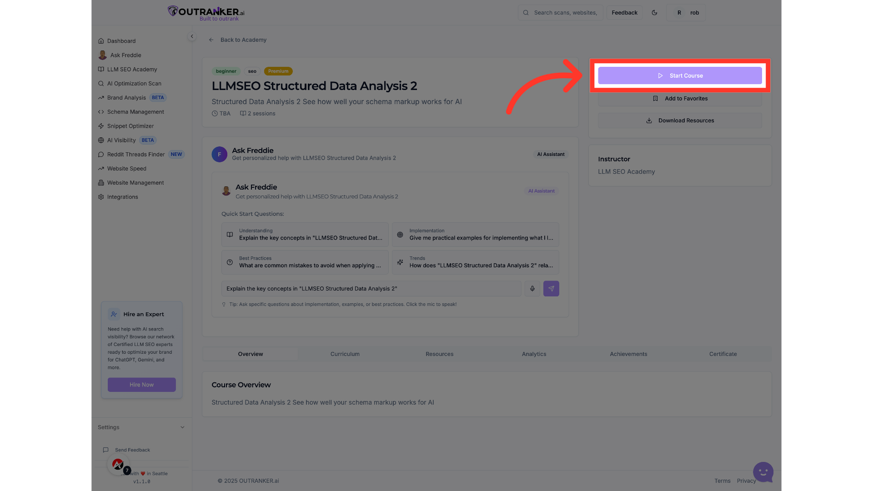Send message with paper plane icon
The width and height of the screenshot is (873, 491).
pos(551,289)
